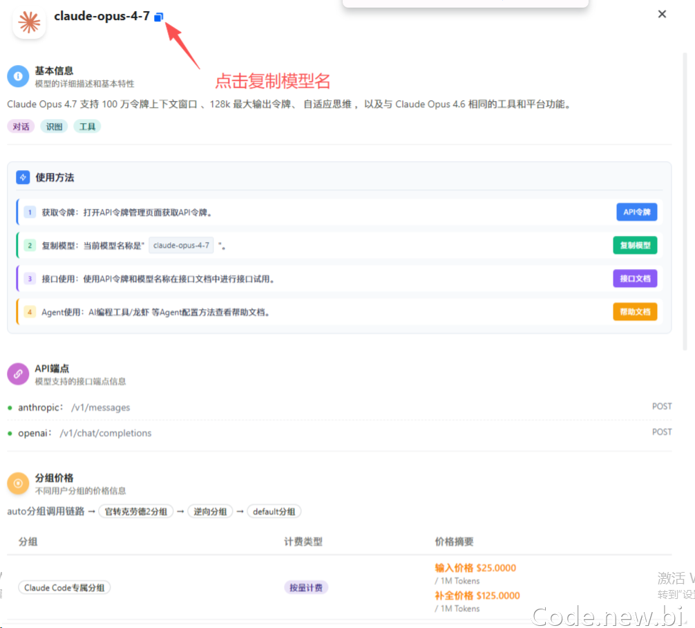Click the POST label on anthropic row

coord(662,407)
